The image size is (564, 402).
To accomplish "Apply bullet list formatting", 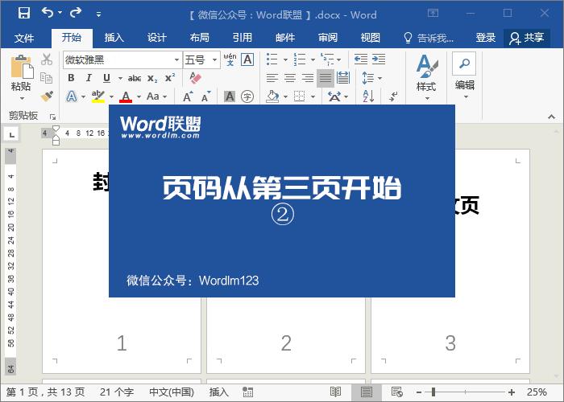I will pos(272,59).
